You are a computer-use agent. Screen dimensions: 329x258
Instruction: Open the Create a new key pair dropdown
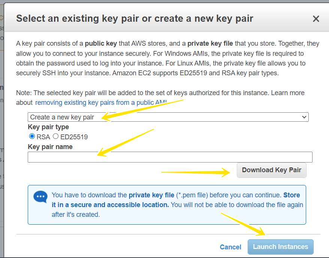168,117
